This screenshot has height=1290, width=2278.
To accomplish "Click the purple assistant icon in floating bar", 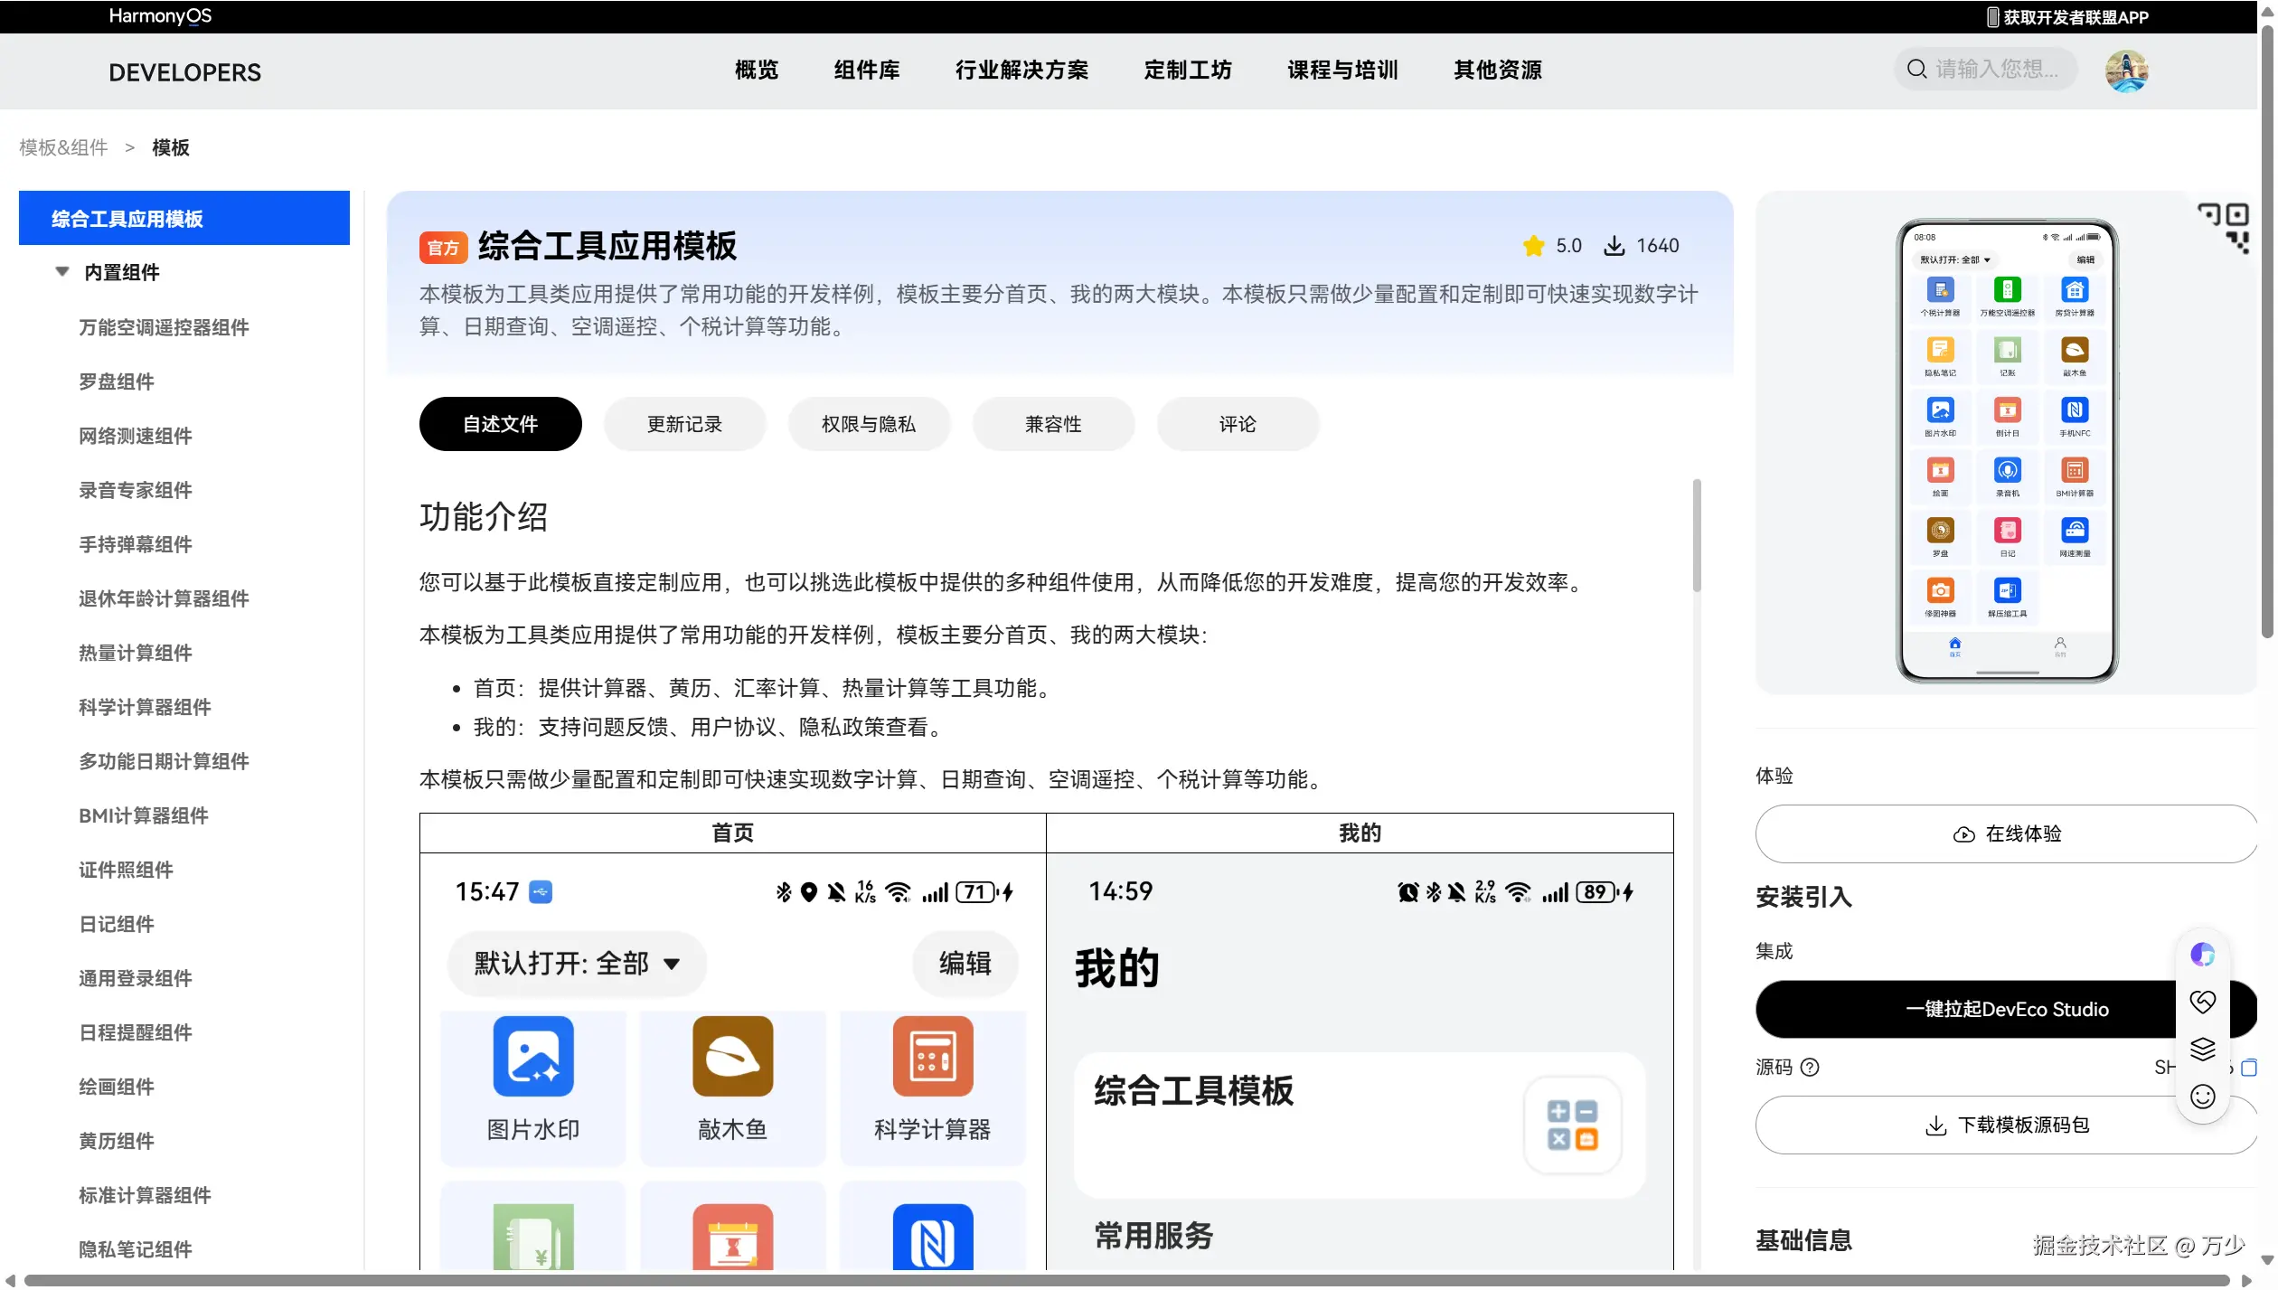I will 2202,955.
